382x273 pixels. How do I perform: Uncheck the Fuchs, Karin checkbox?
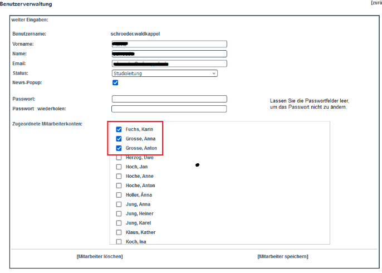(x=119, y=129)
